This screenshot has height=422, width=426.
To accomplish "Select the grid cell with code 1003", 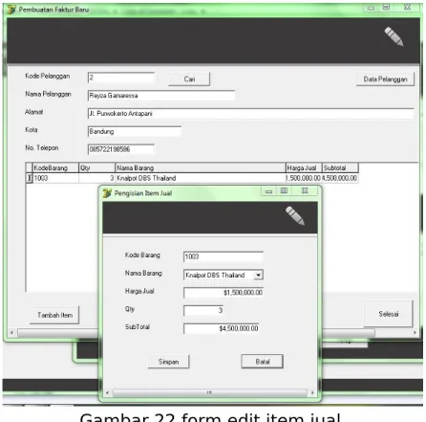I will [55, 178].
